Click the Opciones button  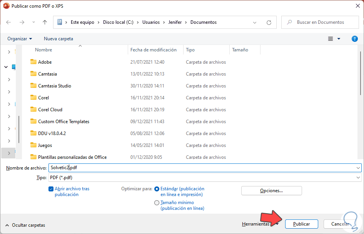tap(271, 191)
